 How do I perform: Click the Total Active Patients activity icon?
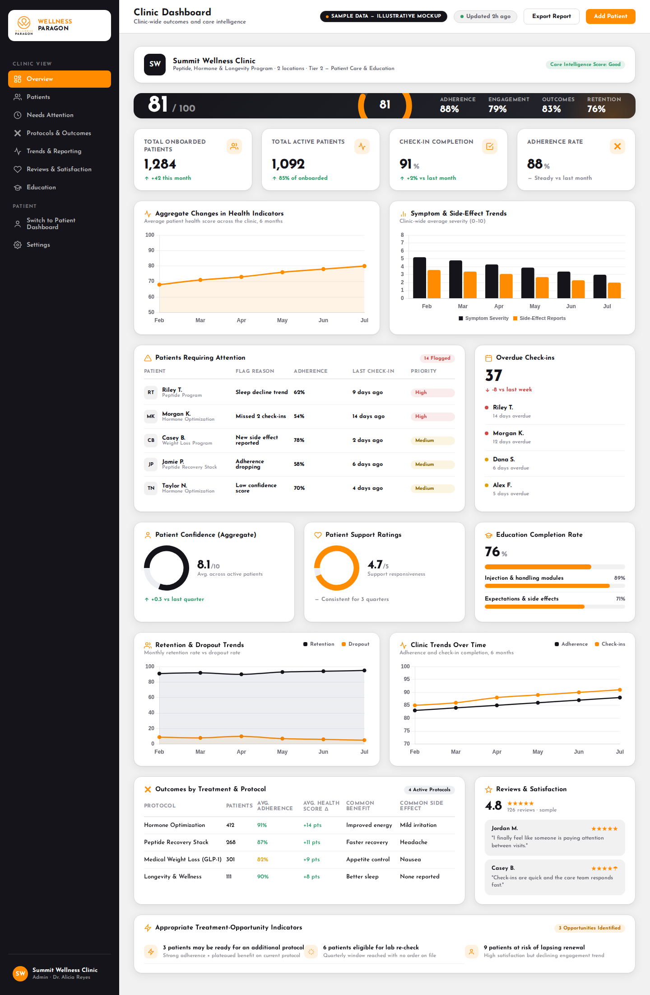coord(362,146)
